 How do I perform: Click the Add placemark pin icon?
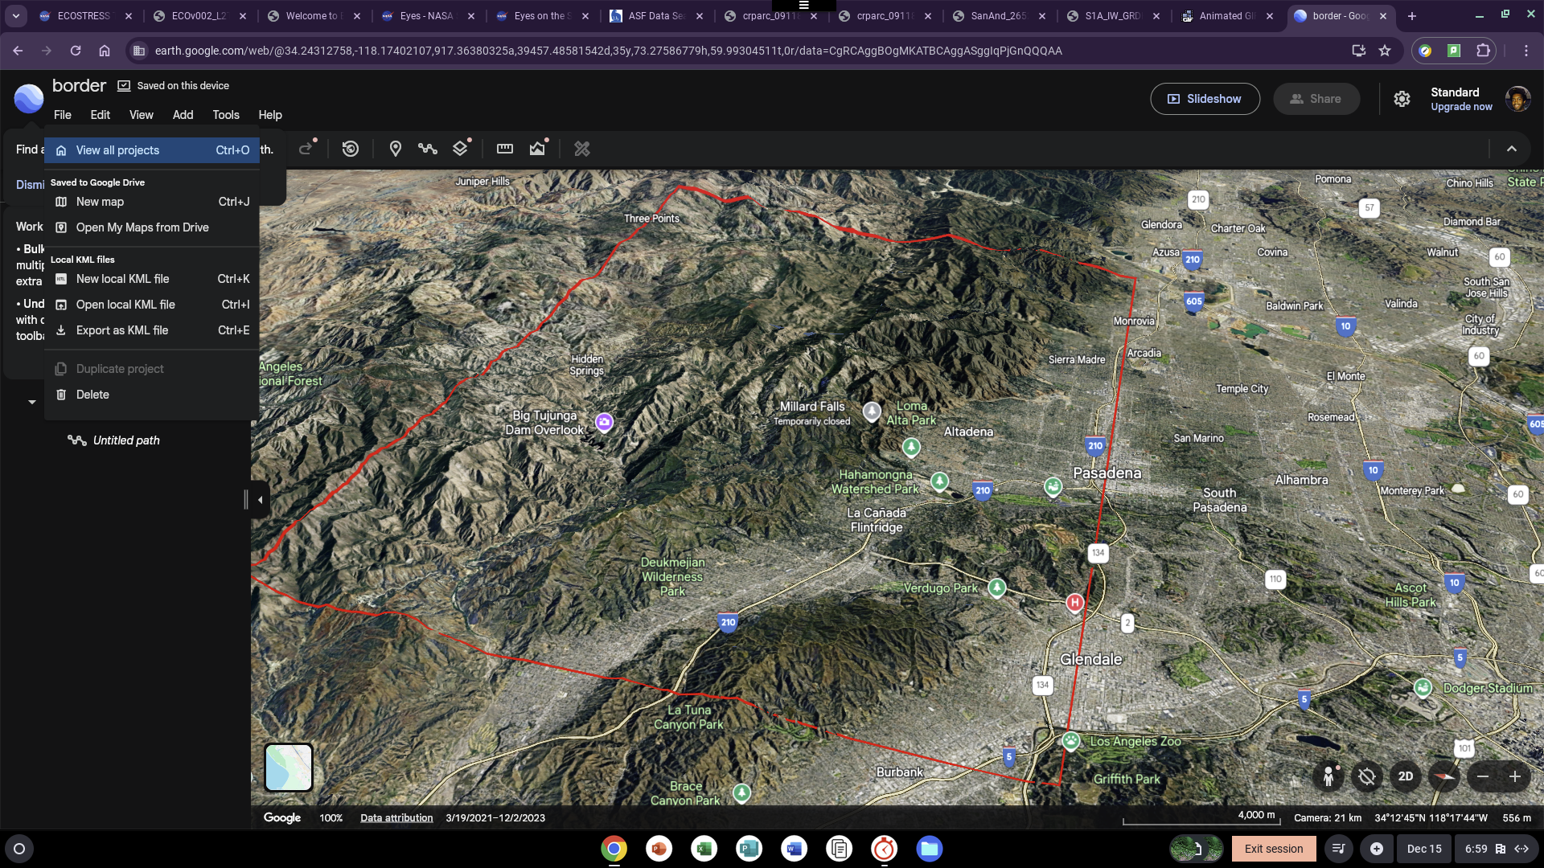point(395,149)
